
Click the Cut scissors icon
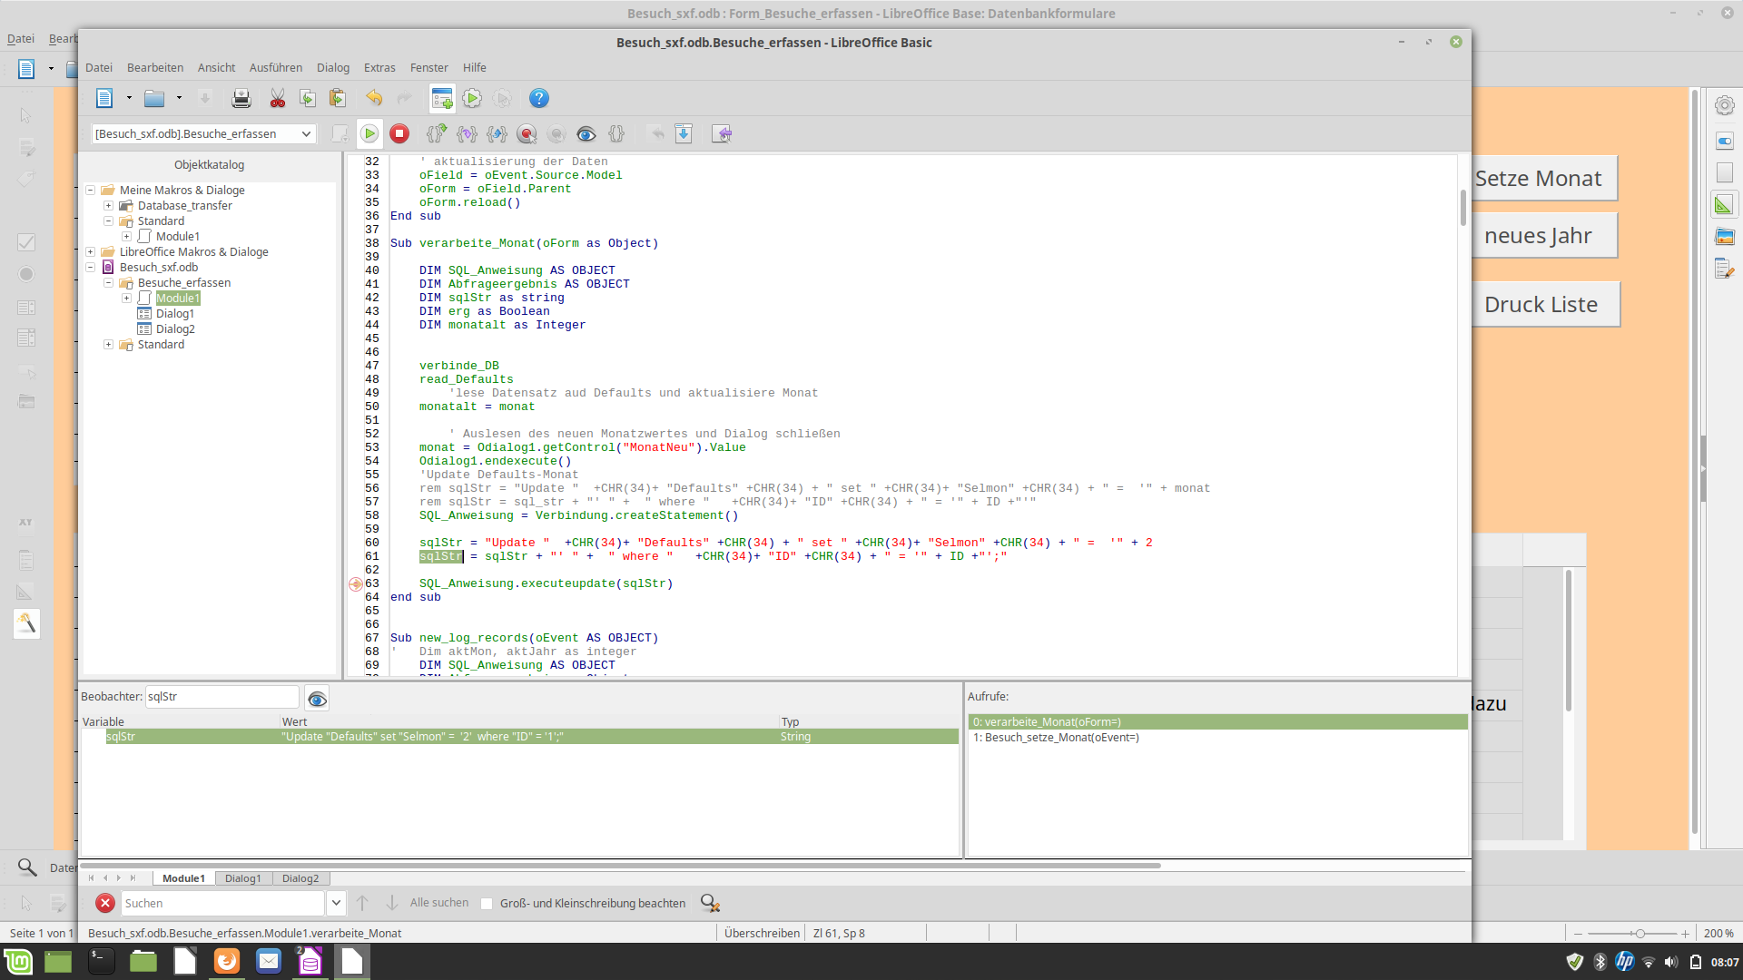[278, 99]
